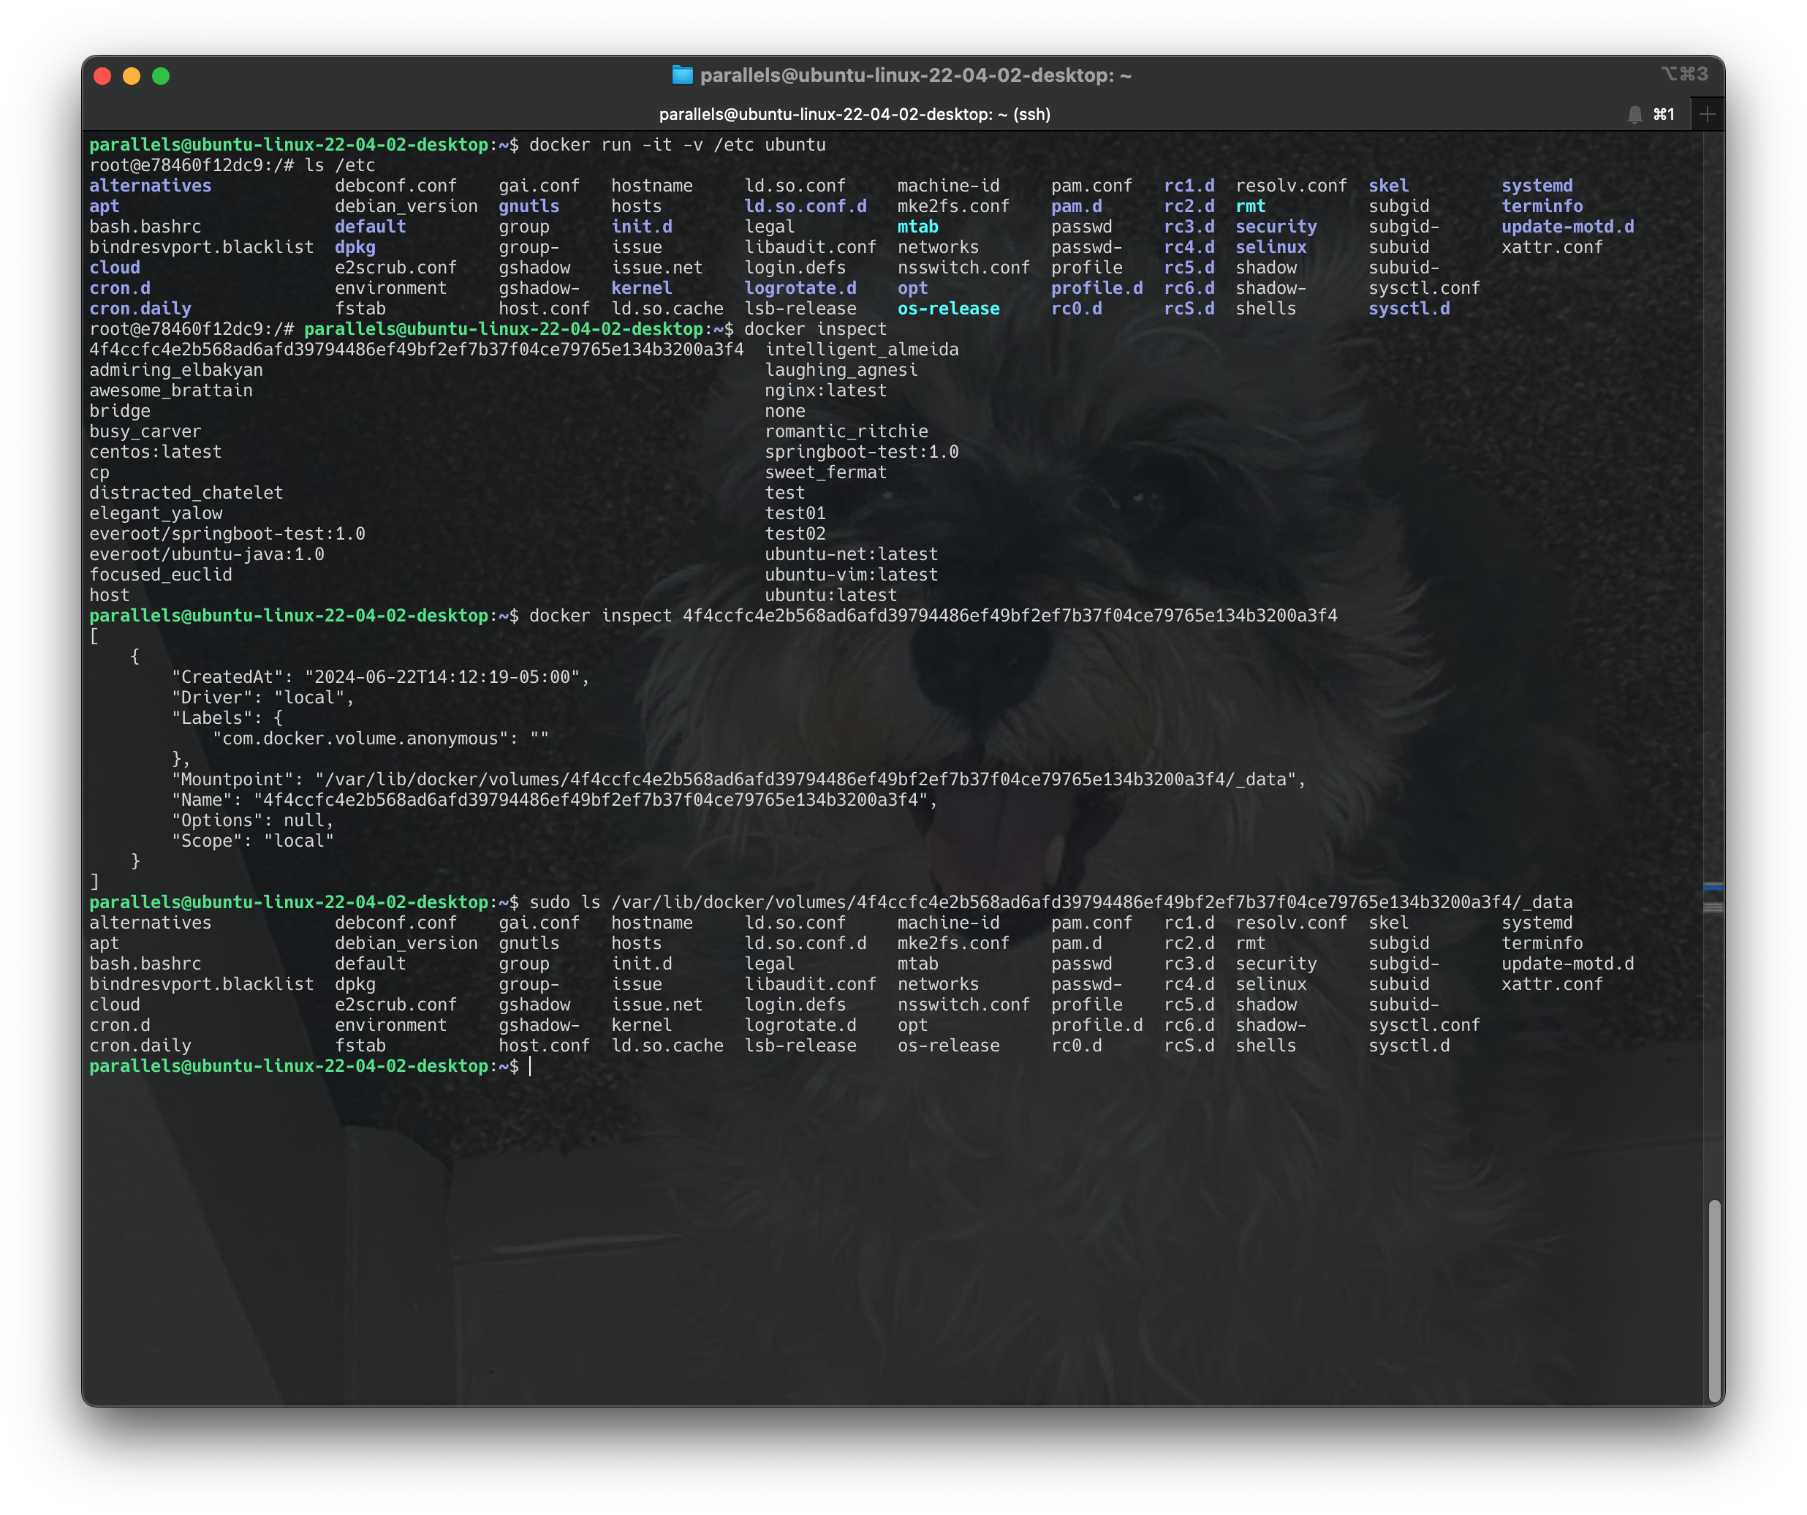Click 'laughing_agnesi' in the completion list
This screenshot has width=1807, height=1515.
click(x=841, y=370)
